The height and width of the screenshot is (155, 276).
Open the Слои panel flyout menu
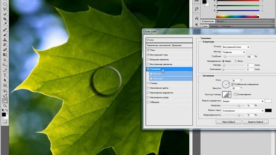[273, 26]
